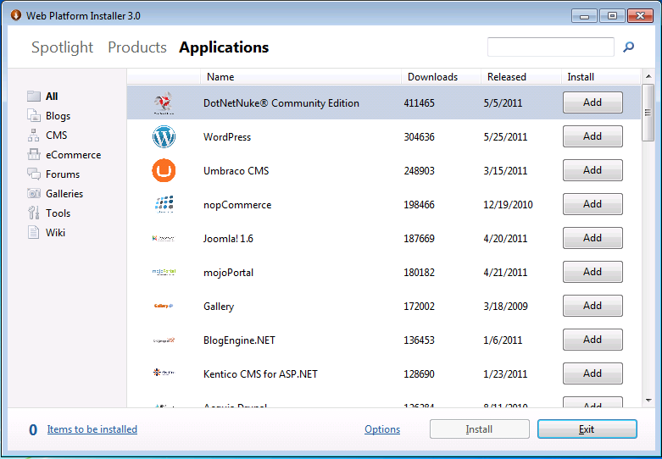Select the CMS category icon
662x459 pixels.
[34, 135]
